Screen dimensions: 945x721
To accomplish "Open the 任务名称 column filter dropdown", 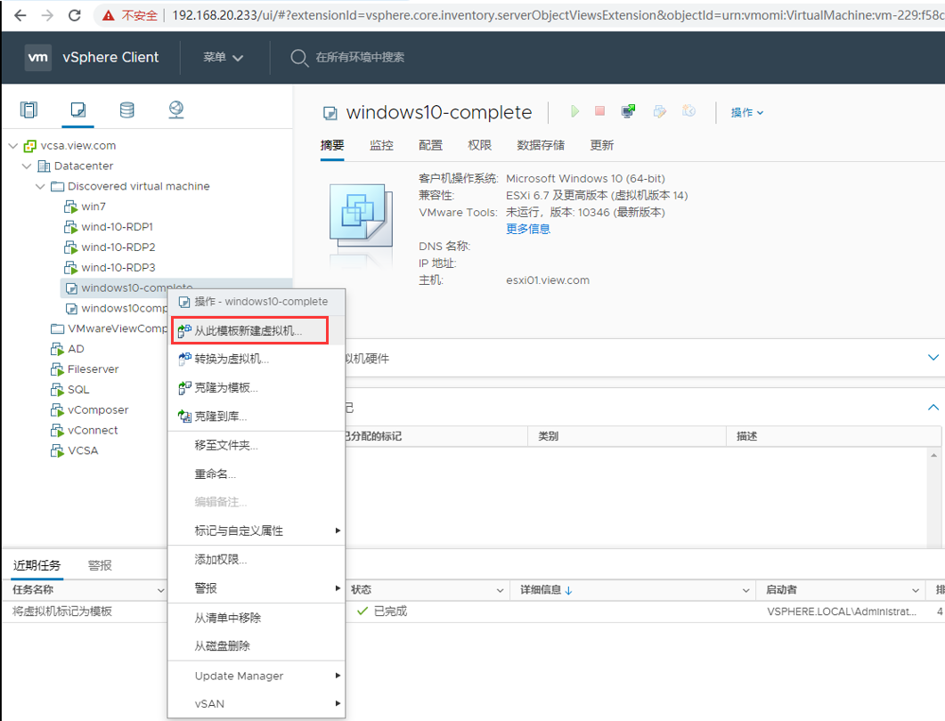I will pos(161,590).
